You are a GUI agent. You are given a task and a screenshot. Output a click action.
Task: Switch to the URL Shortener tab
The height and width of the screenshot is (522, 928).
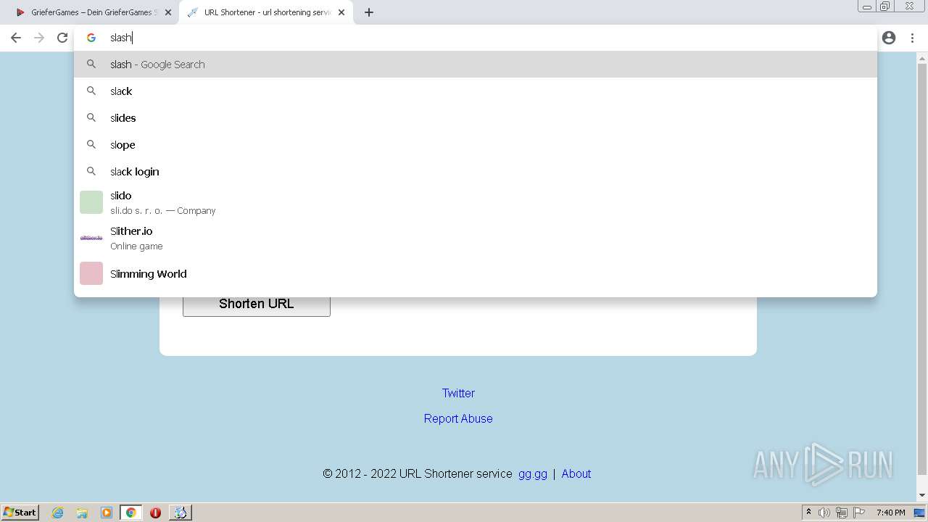pos(266,12)
